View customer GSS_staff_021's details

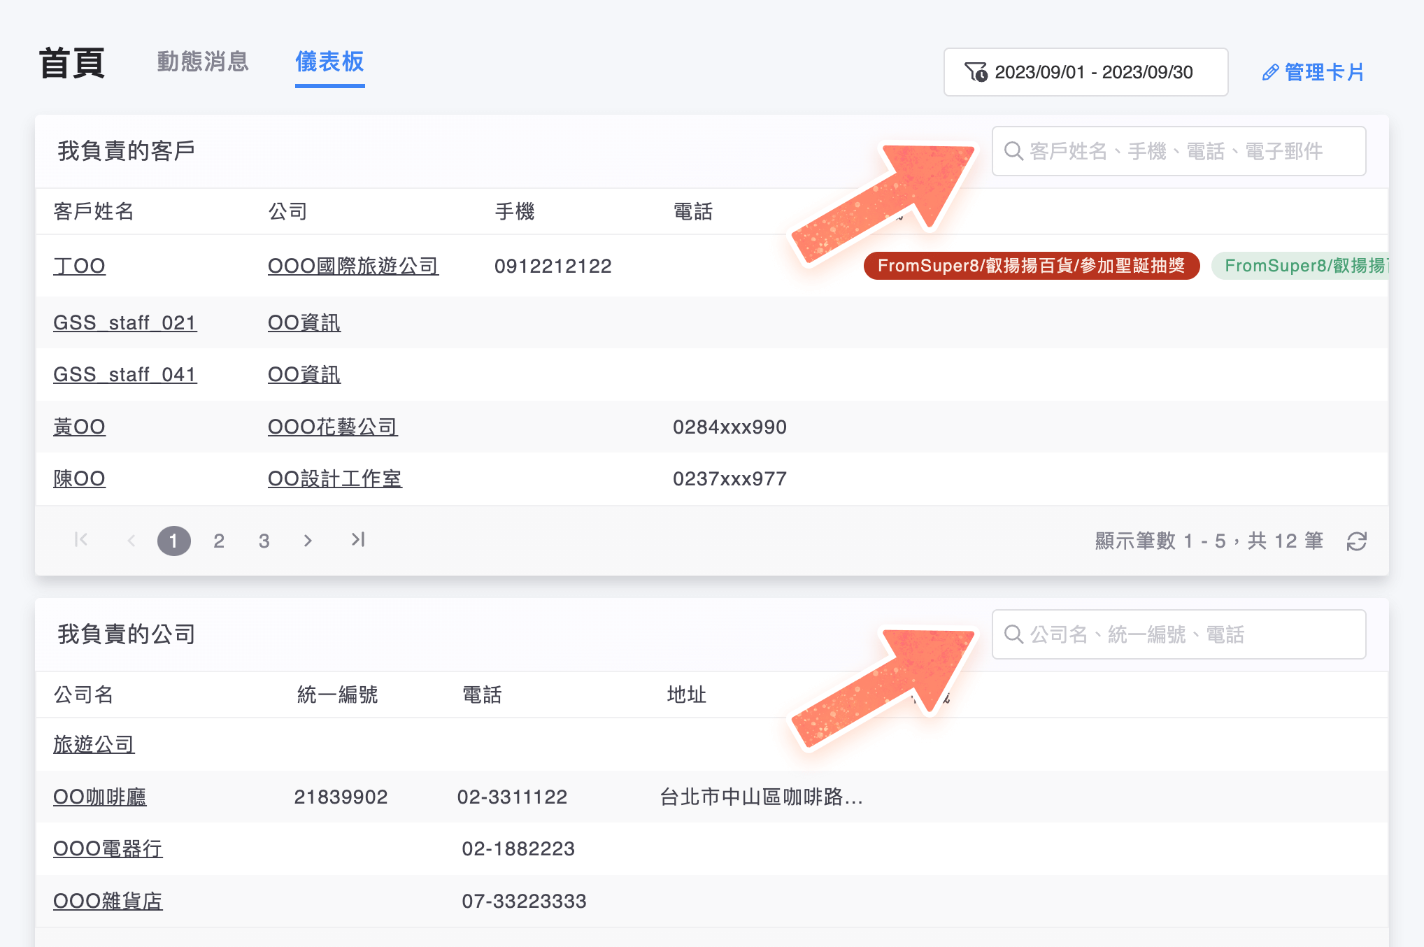pos(125,322)
